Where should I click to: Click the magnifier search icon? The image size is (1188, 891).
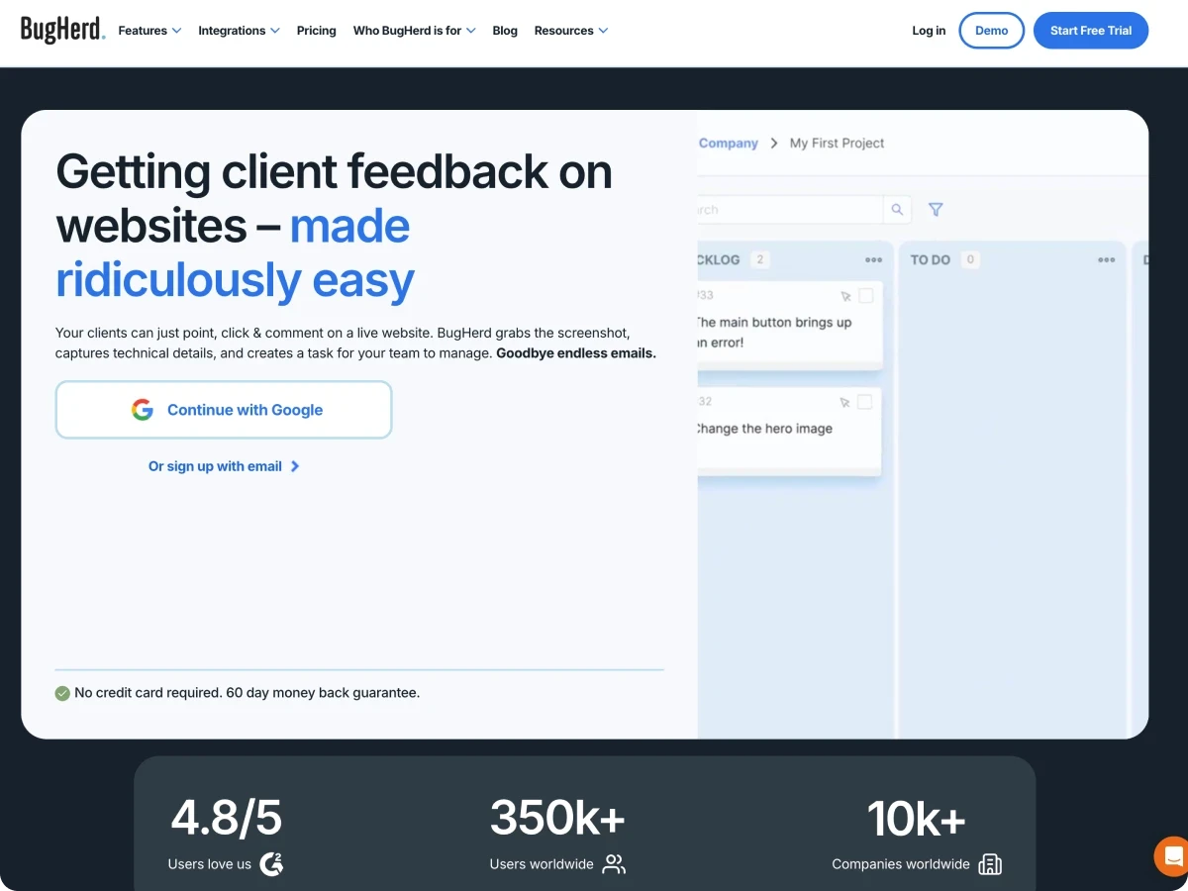897,210
